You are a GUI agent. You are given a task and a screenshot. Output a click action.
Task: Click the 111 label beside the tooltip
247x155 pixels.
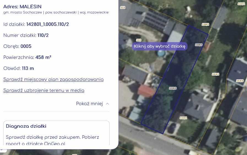pos(139,40)
